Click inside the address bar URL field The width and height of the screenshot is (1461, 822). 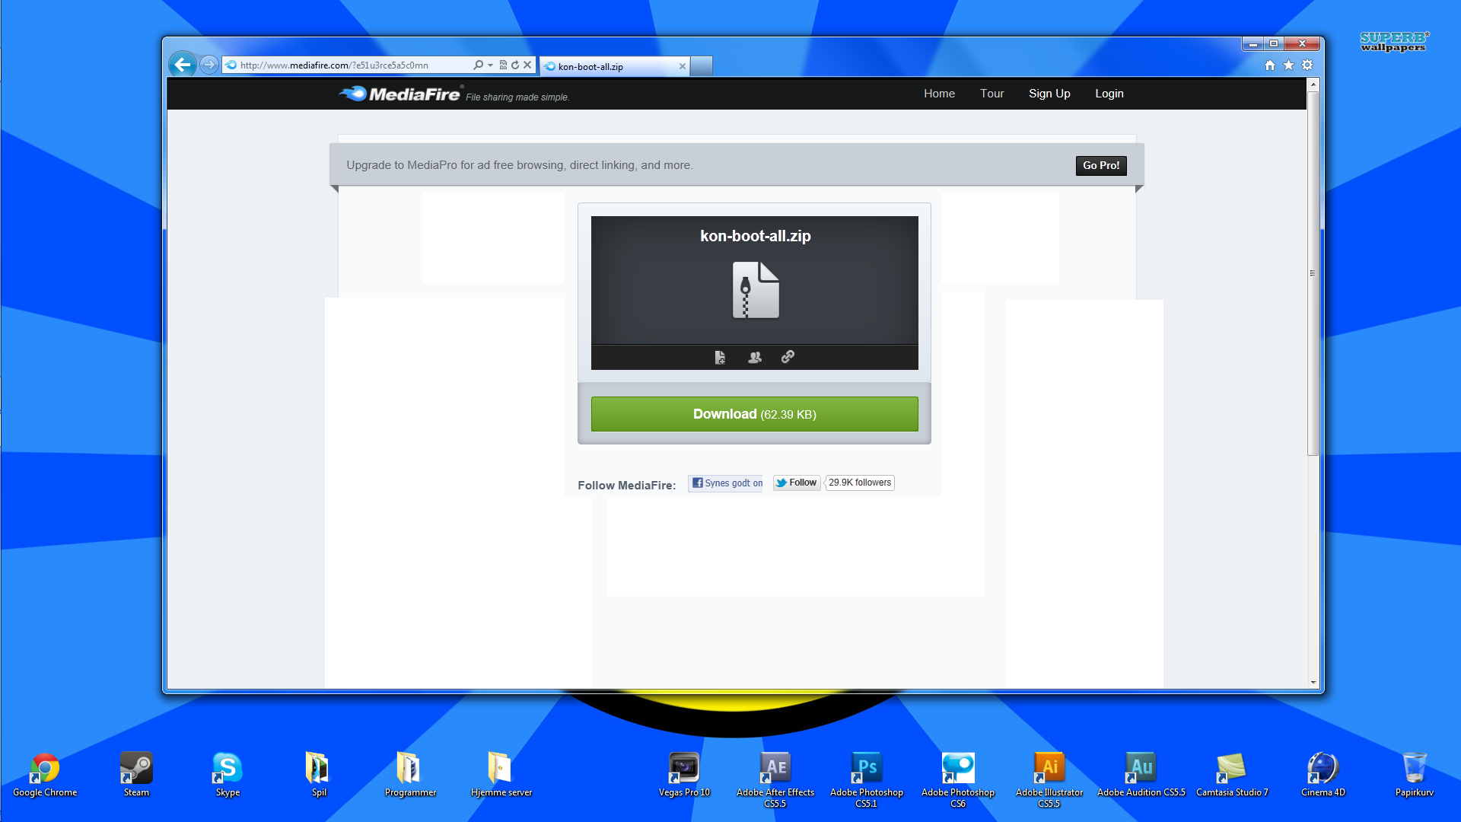(x=342, y=65)
